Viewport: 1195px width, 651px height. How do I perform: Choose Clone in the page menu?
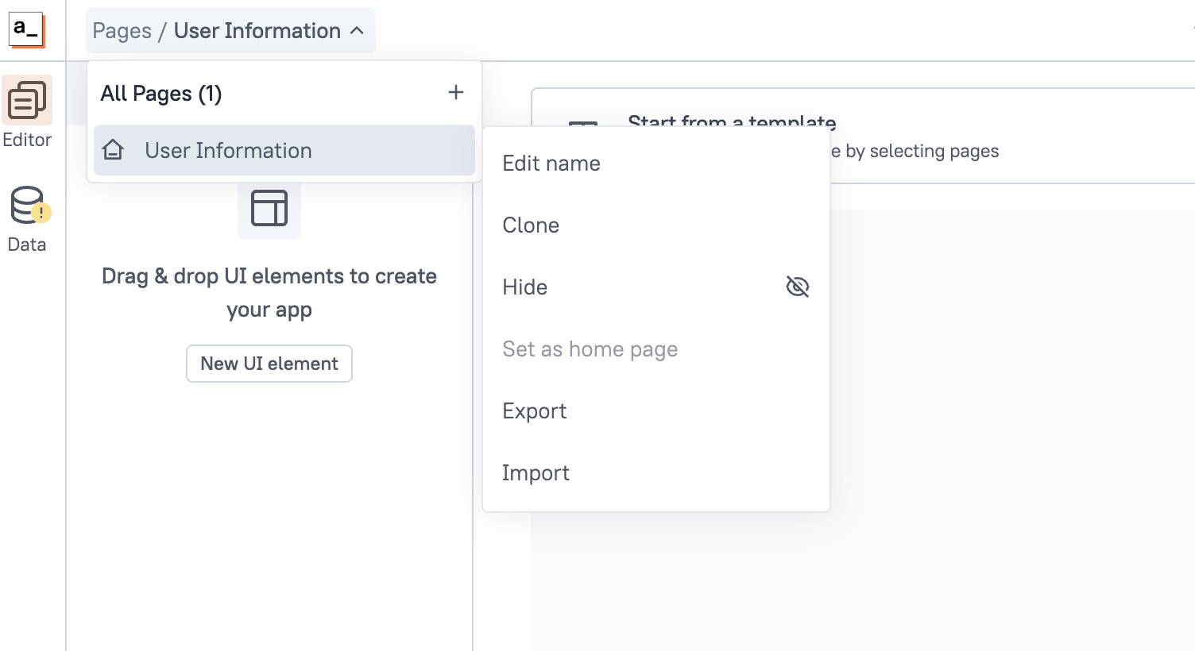coord(656,225)
